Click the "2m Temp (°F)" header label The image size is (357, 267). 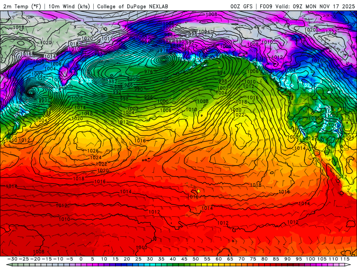point(22,6)
